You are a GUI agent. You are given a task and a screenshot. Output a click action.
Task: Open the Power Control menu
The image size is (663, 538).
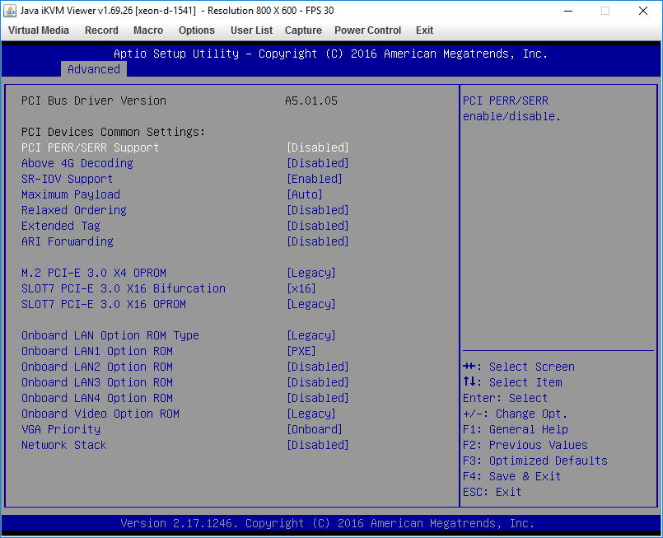pyautogui.click(x=368, y=30)
